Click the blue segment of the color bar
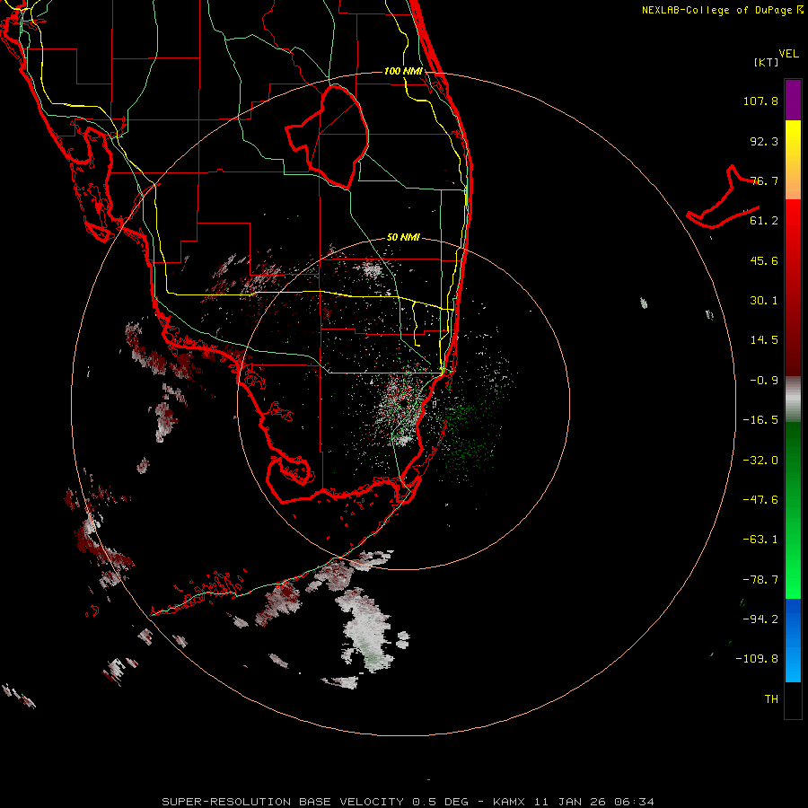Image resolution: width=808 pixels, height=808 pixels. pyautogui.click(x=793, y=640)
